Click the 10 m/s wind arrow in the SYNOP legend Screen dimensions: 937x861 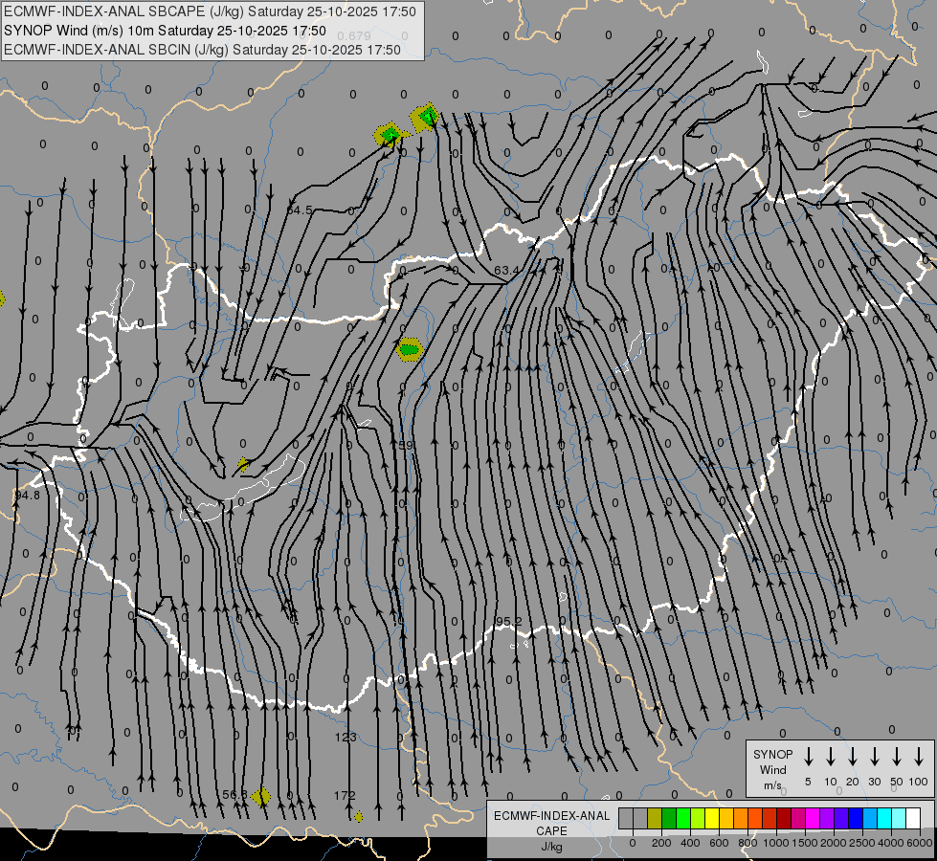click(x=830, y=757)
